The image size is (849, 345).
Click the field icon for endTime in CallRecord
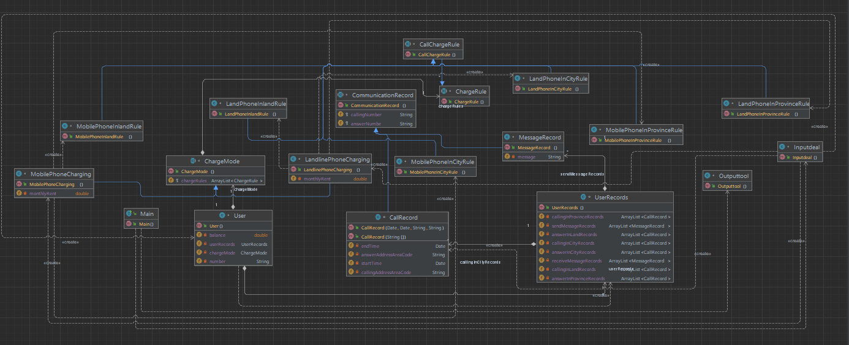click(x=350, y=246)
